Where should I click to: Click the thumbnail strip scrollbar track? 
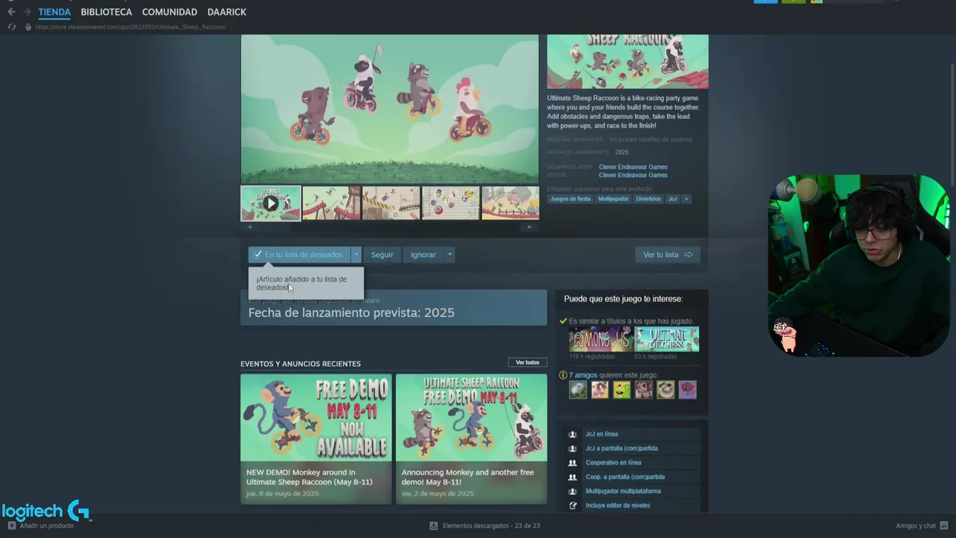coord(389,226)
